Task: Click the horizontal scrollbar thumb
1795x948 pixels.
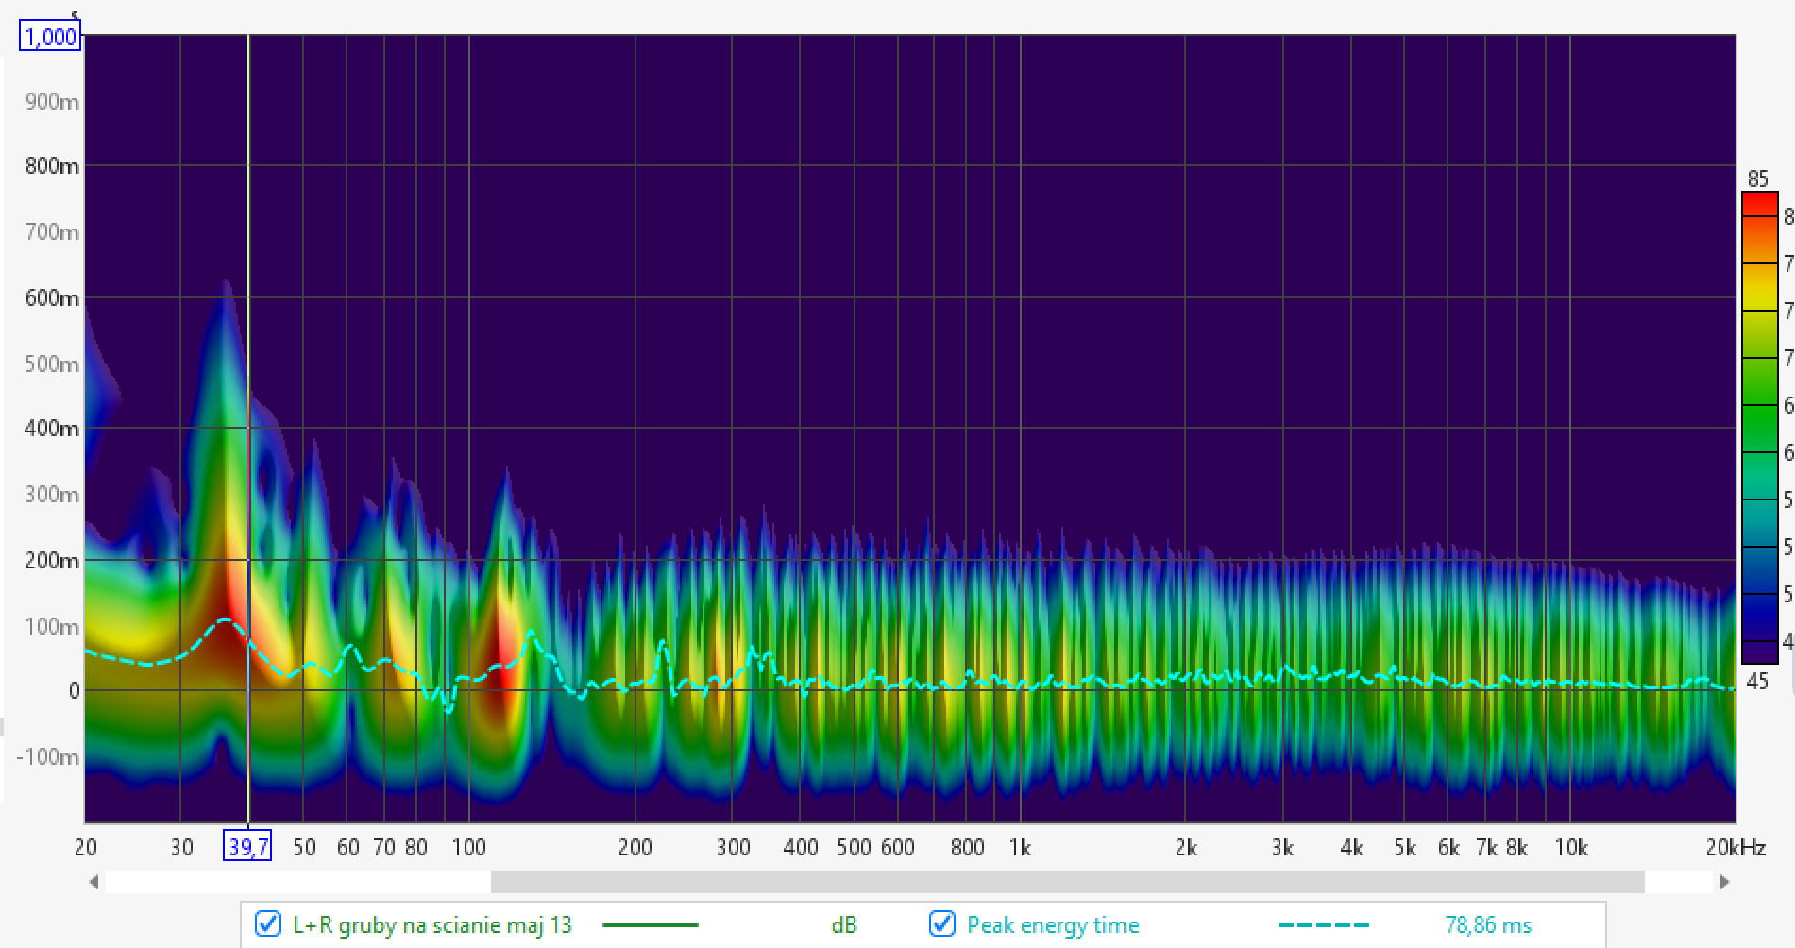Action: pyautogui.click(x=1068, y=882)
